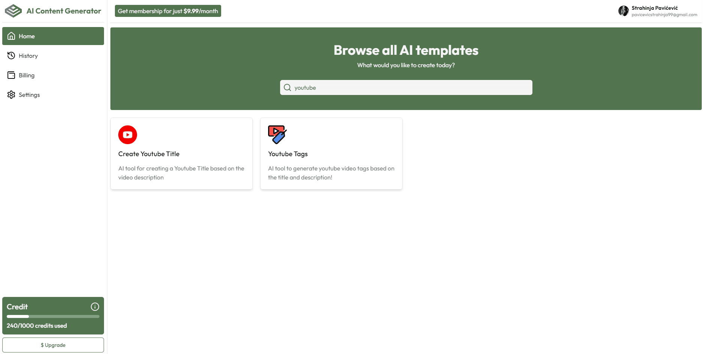
Task: Click the AI Content Generator logo icon
Action: pyautogui.click(x=14, y=11)
